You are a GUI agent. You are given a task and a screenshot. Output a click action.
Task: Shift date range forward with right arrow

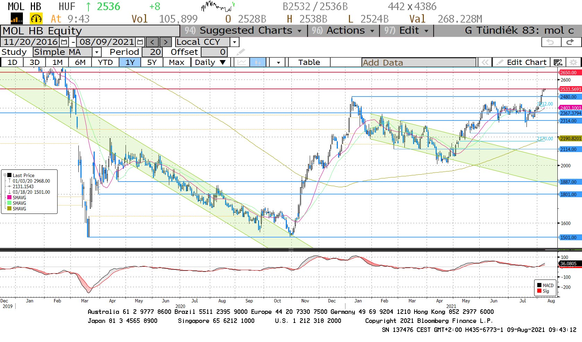[x=165, y=42]
